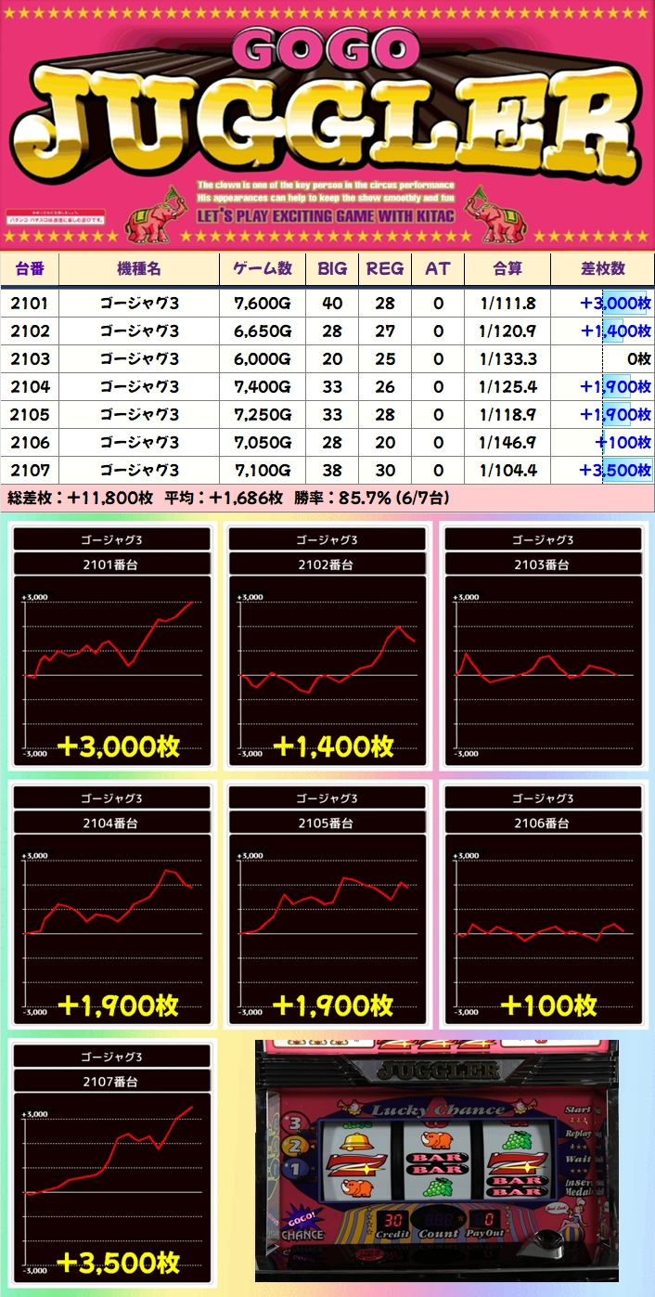Click the AT column header
This screenshot has height=1297, width=655.
pyautogui.click(x=438, y=269)
